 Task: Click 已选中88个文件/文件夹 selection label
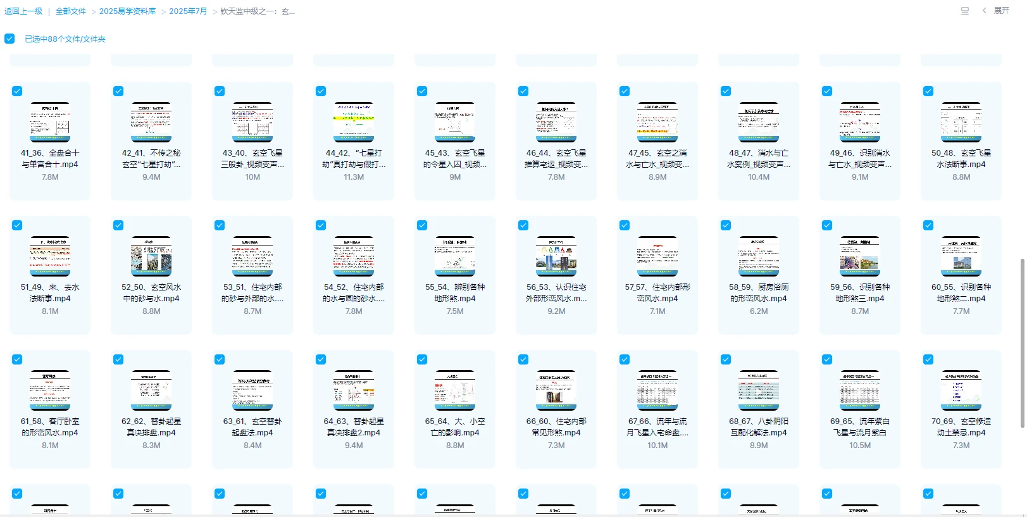65,39
